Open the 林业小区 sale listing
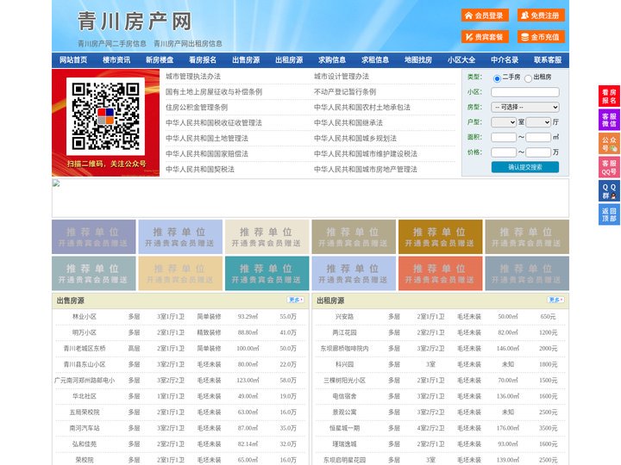Image resolution: width=621 pixels, height=465 pixels. (85, 317)
